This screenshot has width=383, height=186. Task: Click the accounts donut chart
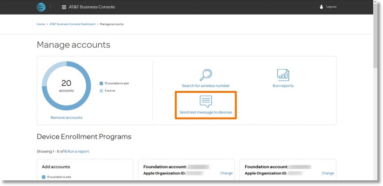point(67,86)
